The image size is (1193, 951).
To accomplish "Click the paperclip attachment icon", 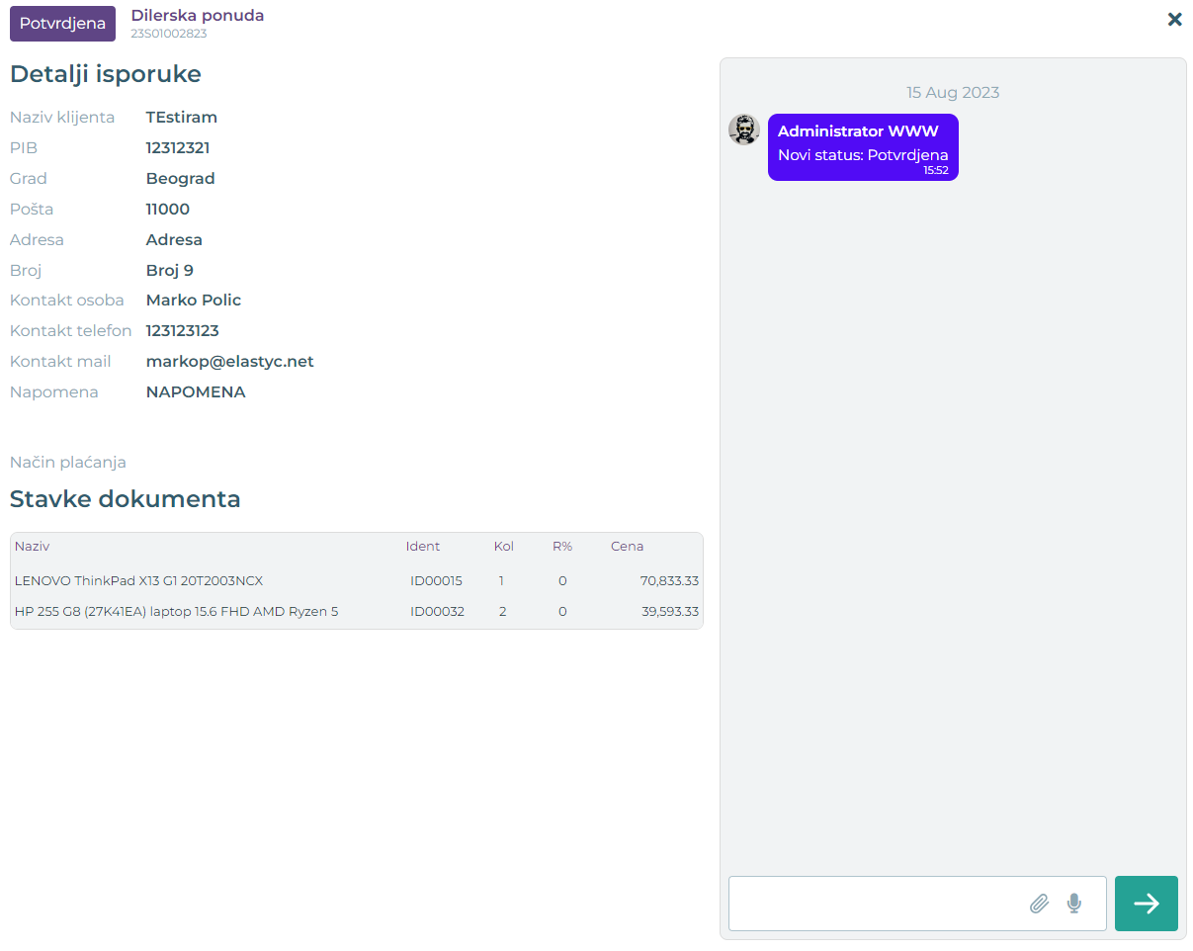I will (1039, 903).
